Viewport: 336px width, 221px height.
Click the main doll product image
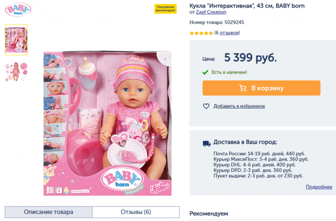coord(107,123)
